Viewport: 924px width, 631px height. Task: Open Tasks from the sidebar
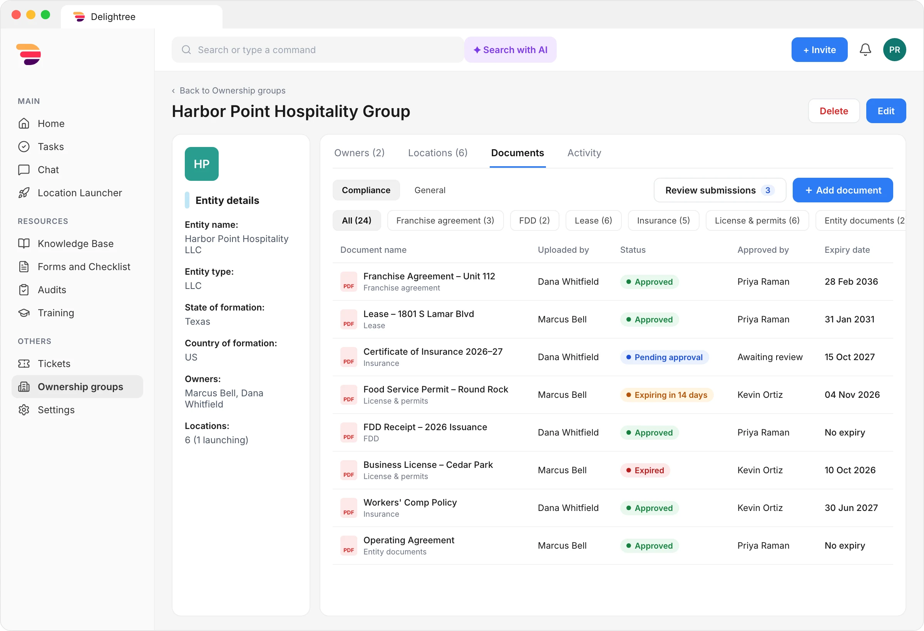tap(77, 147)
